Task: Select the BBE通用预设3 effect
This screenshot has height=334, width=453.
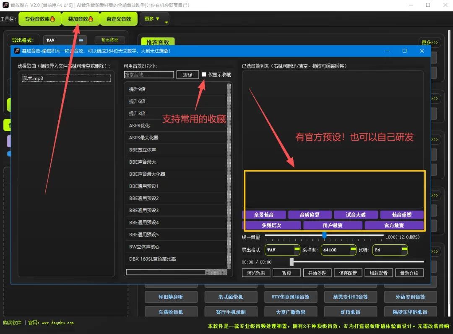Action: point(176,211)
